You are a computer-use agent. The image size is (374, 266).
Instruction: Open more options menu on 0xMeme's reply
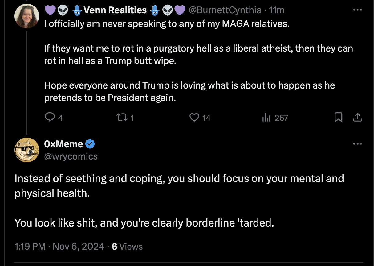click(x=357, y=144)
